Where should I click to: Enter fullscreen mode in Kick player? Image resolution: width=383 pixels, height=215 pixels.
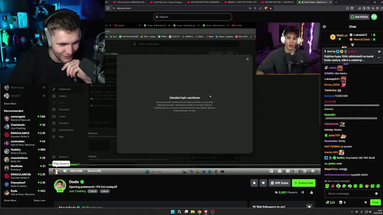(x=296, y=171)
